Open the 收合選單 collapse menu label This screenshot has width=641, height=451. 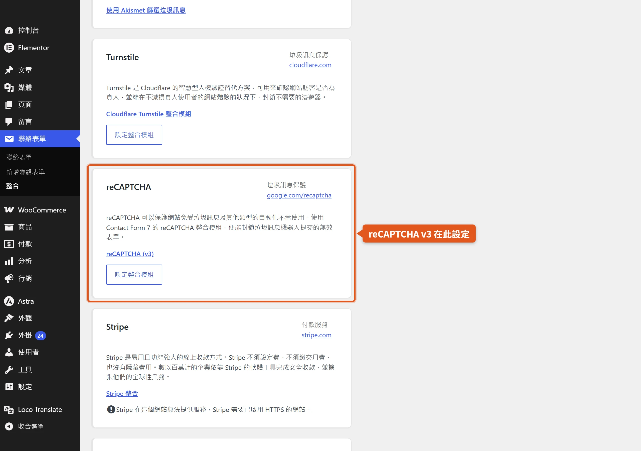31,427
